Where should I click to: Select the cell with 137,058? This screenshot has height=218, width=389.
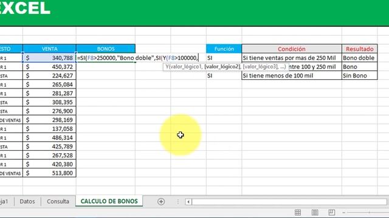[49, 129]
